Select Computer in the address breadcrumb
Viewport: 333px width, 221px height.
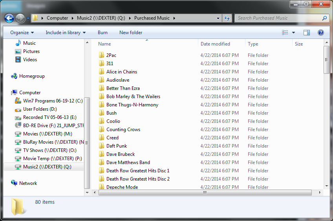click(x=57, y=18)
